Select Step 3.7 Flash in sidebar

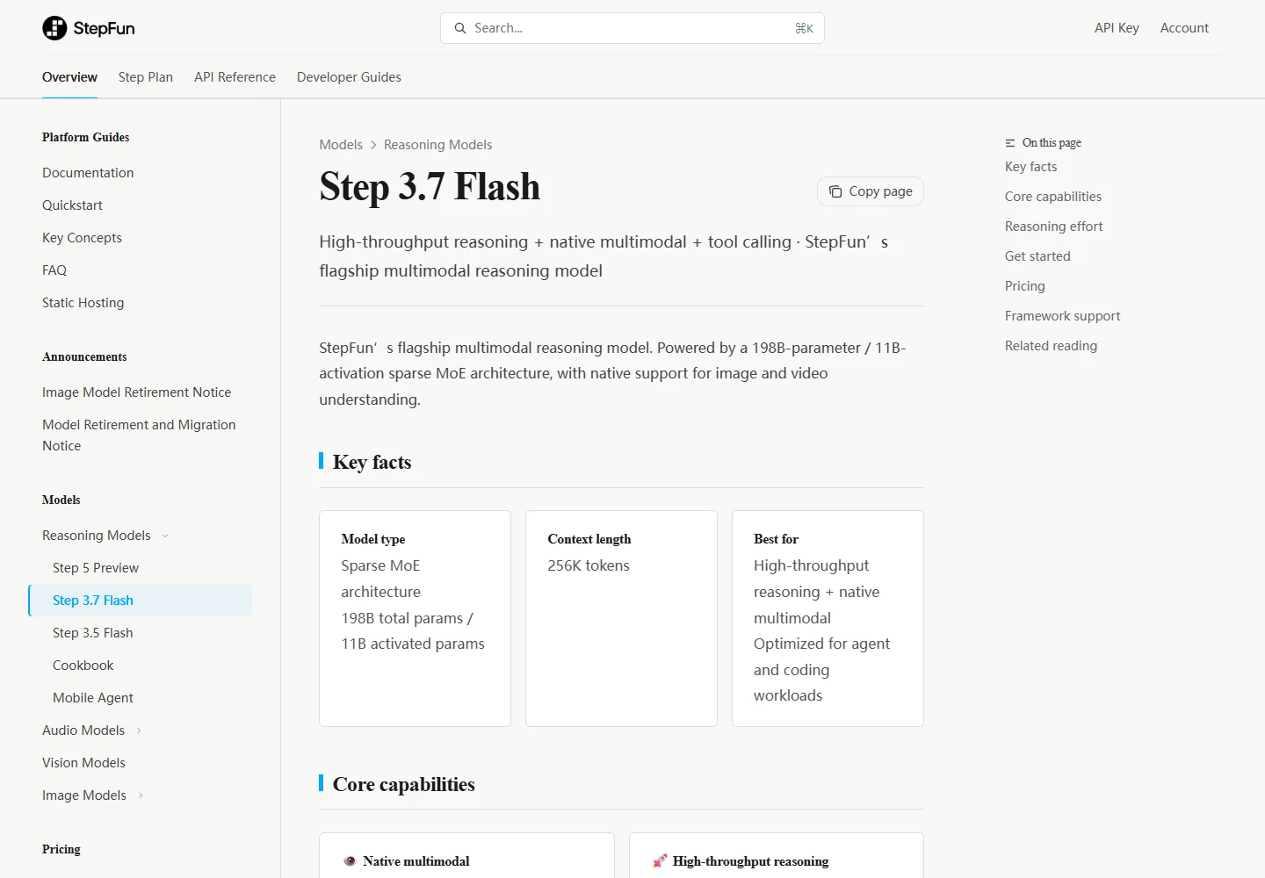[x=141, y=601]
